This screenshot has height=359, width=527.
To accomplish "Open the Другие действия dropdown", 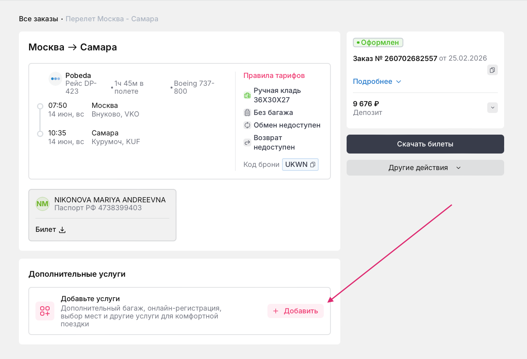I will click(425, 168).
